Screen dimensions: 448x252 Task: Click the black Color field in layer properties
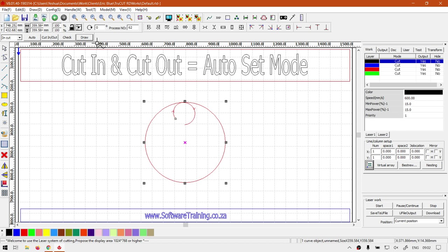tap(423, 92)
